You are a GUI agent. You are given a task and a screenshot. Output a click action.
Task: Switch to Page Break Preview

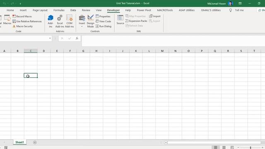232,147
